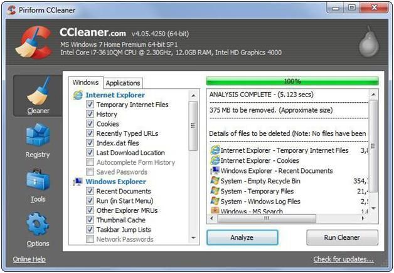The image size is (394, 273).
Task: Select the Internet Explorer heading in list
Action: pos(115,95)
